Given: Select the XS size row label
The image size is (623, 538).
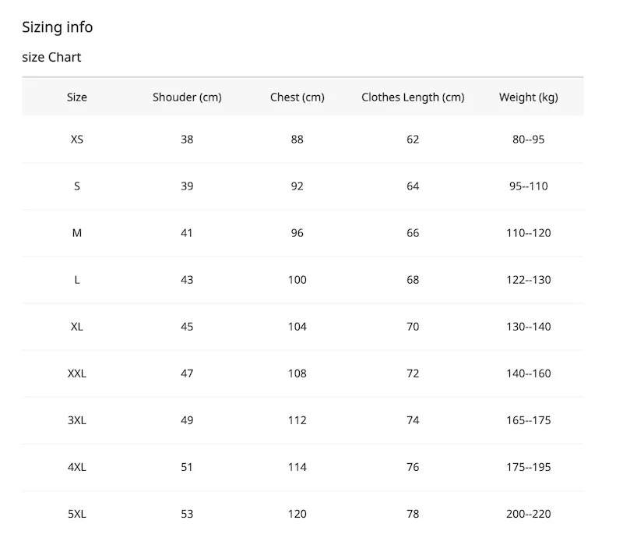Looking at the screenshot, I should (76, 140).
